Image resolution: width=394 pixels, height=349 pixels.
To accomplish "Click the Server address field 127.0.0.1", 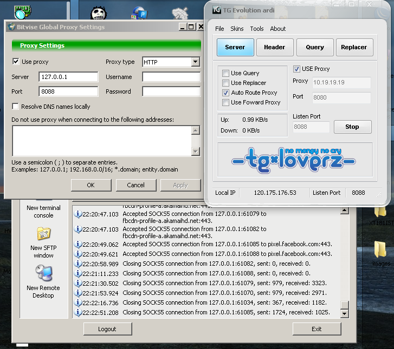I will tap(68, 77).
